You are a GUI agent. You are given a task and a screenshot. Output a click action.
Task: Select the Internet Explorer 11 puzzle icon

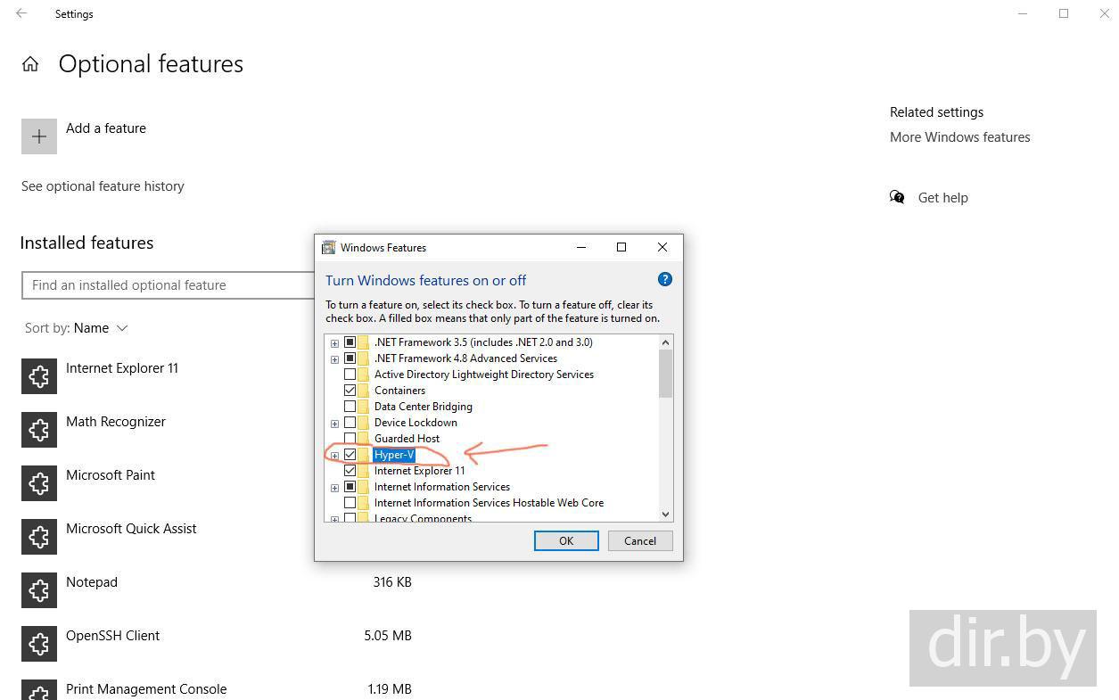click(39, 376)
